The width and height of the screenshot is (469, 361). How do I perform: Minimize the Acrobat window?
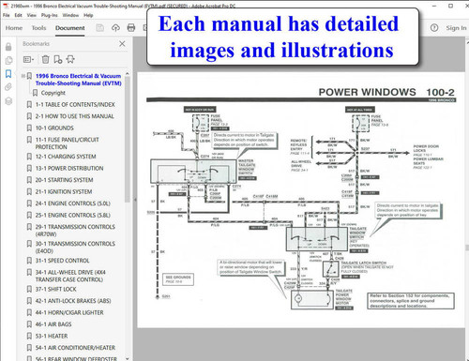434,6
